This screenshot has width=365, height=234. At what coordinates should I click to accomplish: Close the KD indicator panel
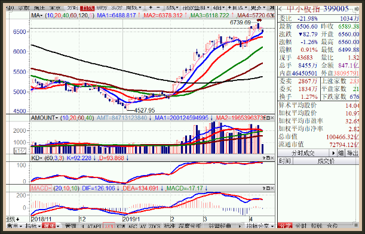point(272,158)
